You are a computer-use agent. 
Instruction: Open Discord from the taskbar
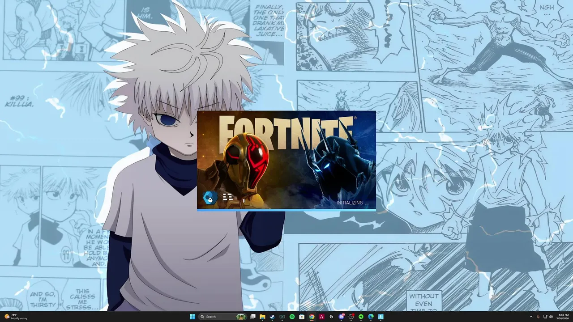tap(341, 317)
